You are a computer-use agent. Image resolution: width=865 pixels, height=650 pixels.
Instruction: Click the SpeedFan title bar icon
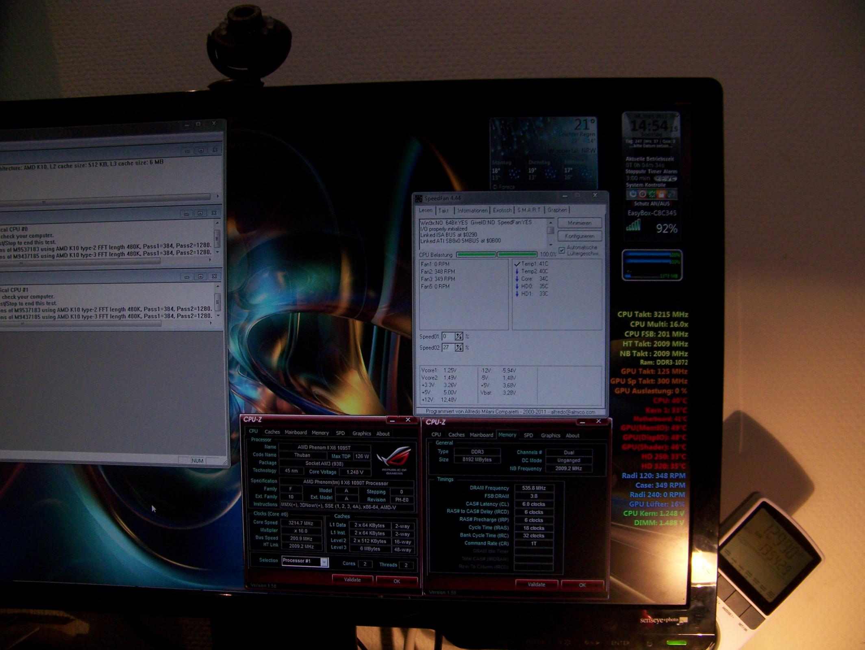point(418,198)
